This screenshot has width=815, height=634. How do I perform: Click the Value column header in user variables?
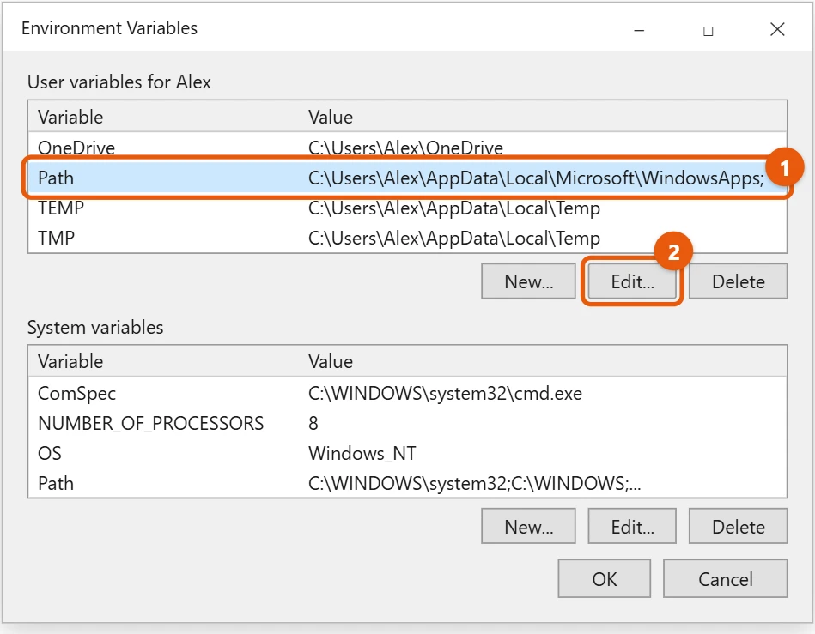[x=331, y=117]
